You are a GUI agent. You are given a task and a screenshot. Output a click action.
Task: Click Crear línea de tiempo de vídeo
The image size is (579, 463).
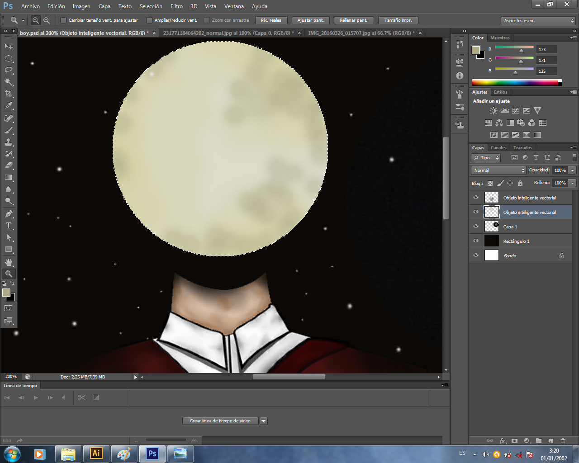coord(220,421)
